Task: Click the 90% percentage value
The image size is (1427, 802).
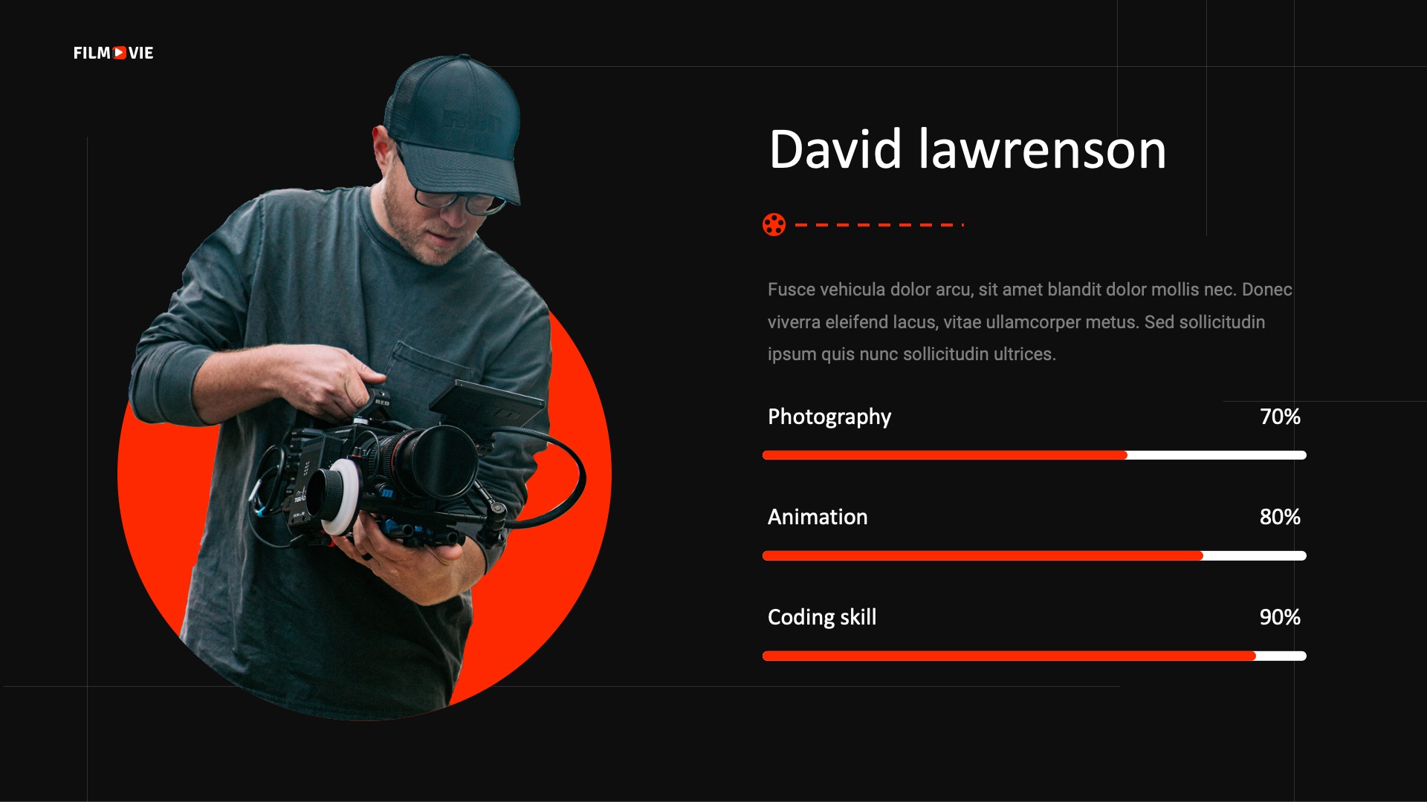Action: tap(1280, 617)
